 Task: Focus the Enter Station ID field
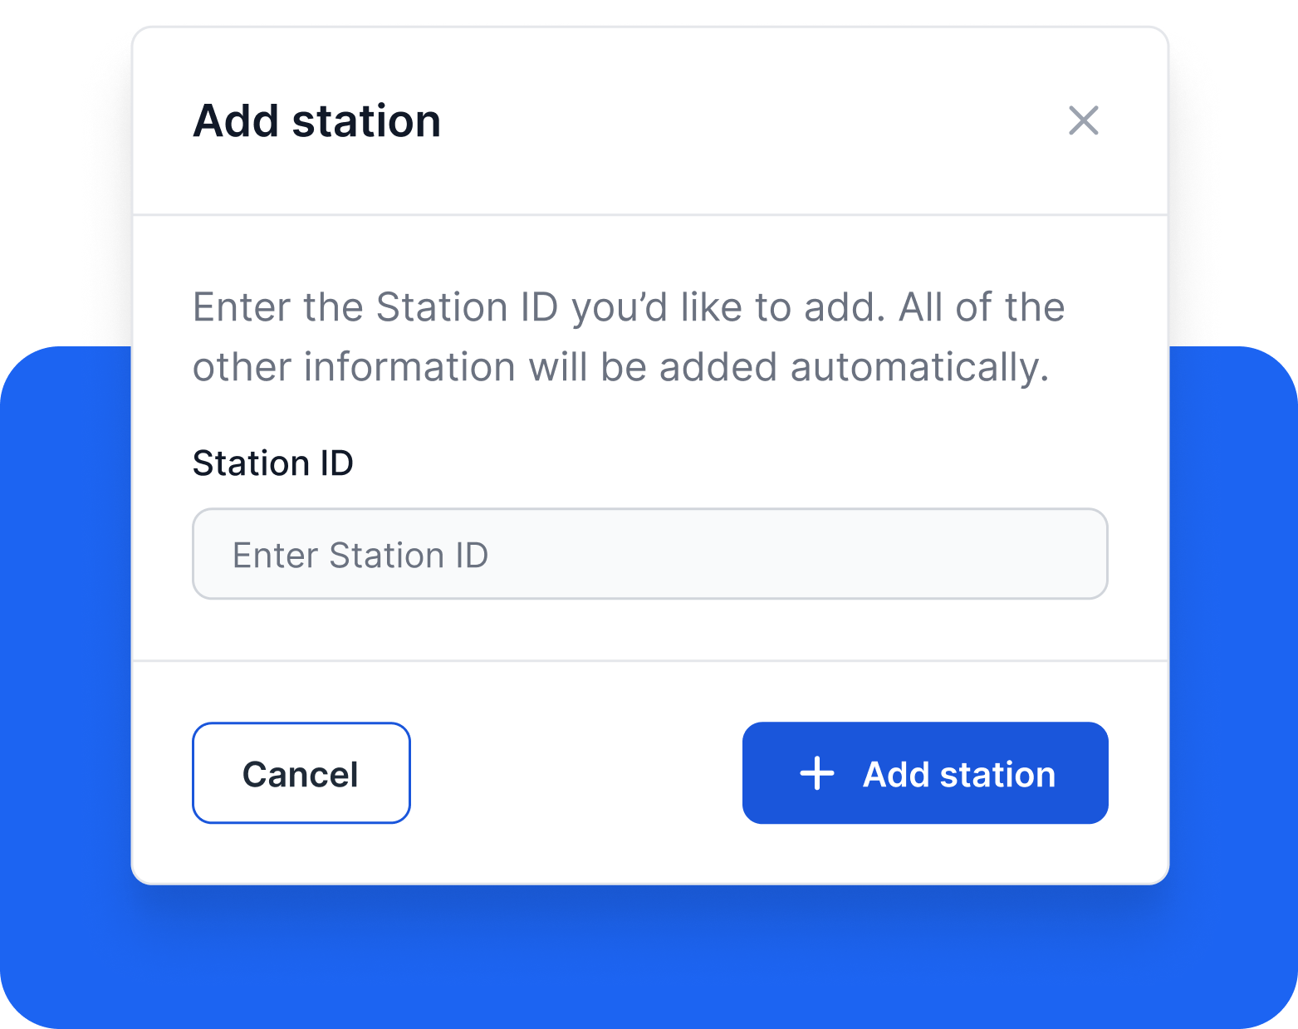click(649, 554)
